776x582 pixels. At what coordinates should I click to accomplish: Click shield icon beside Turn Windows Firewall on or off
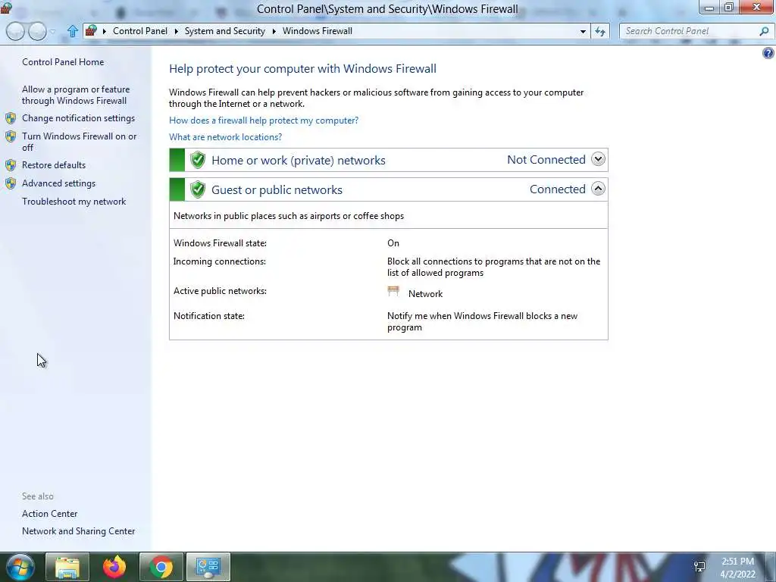pos(11,136)
